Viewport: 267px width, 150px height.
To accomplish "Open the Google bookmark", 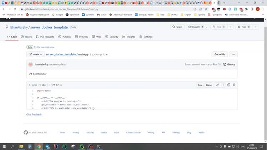I will (x=58, y=15).
